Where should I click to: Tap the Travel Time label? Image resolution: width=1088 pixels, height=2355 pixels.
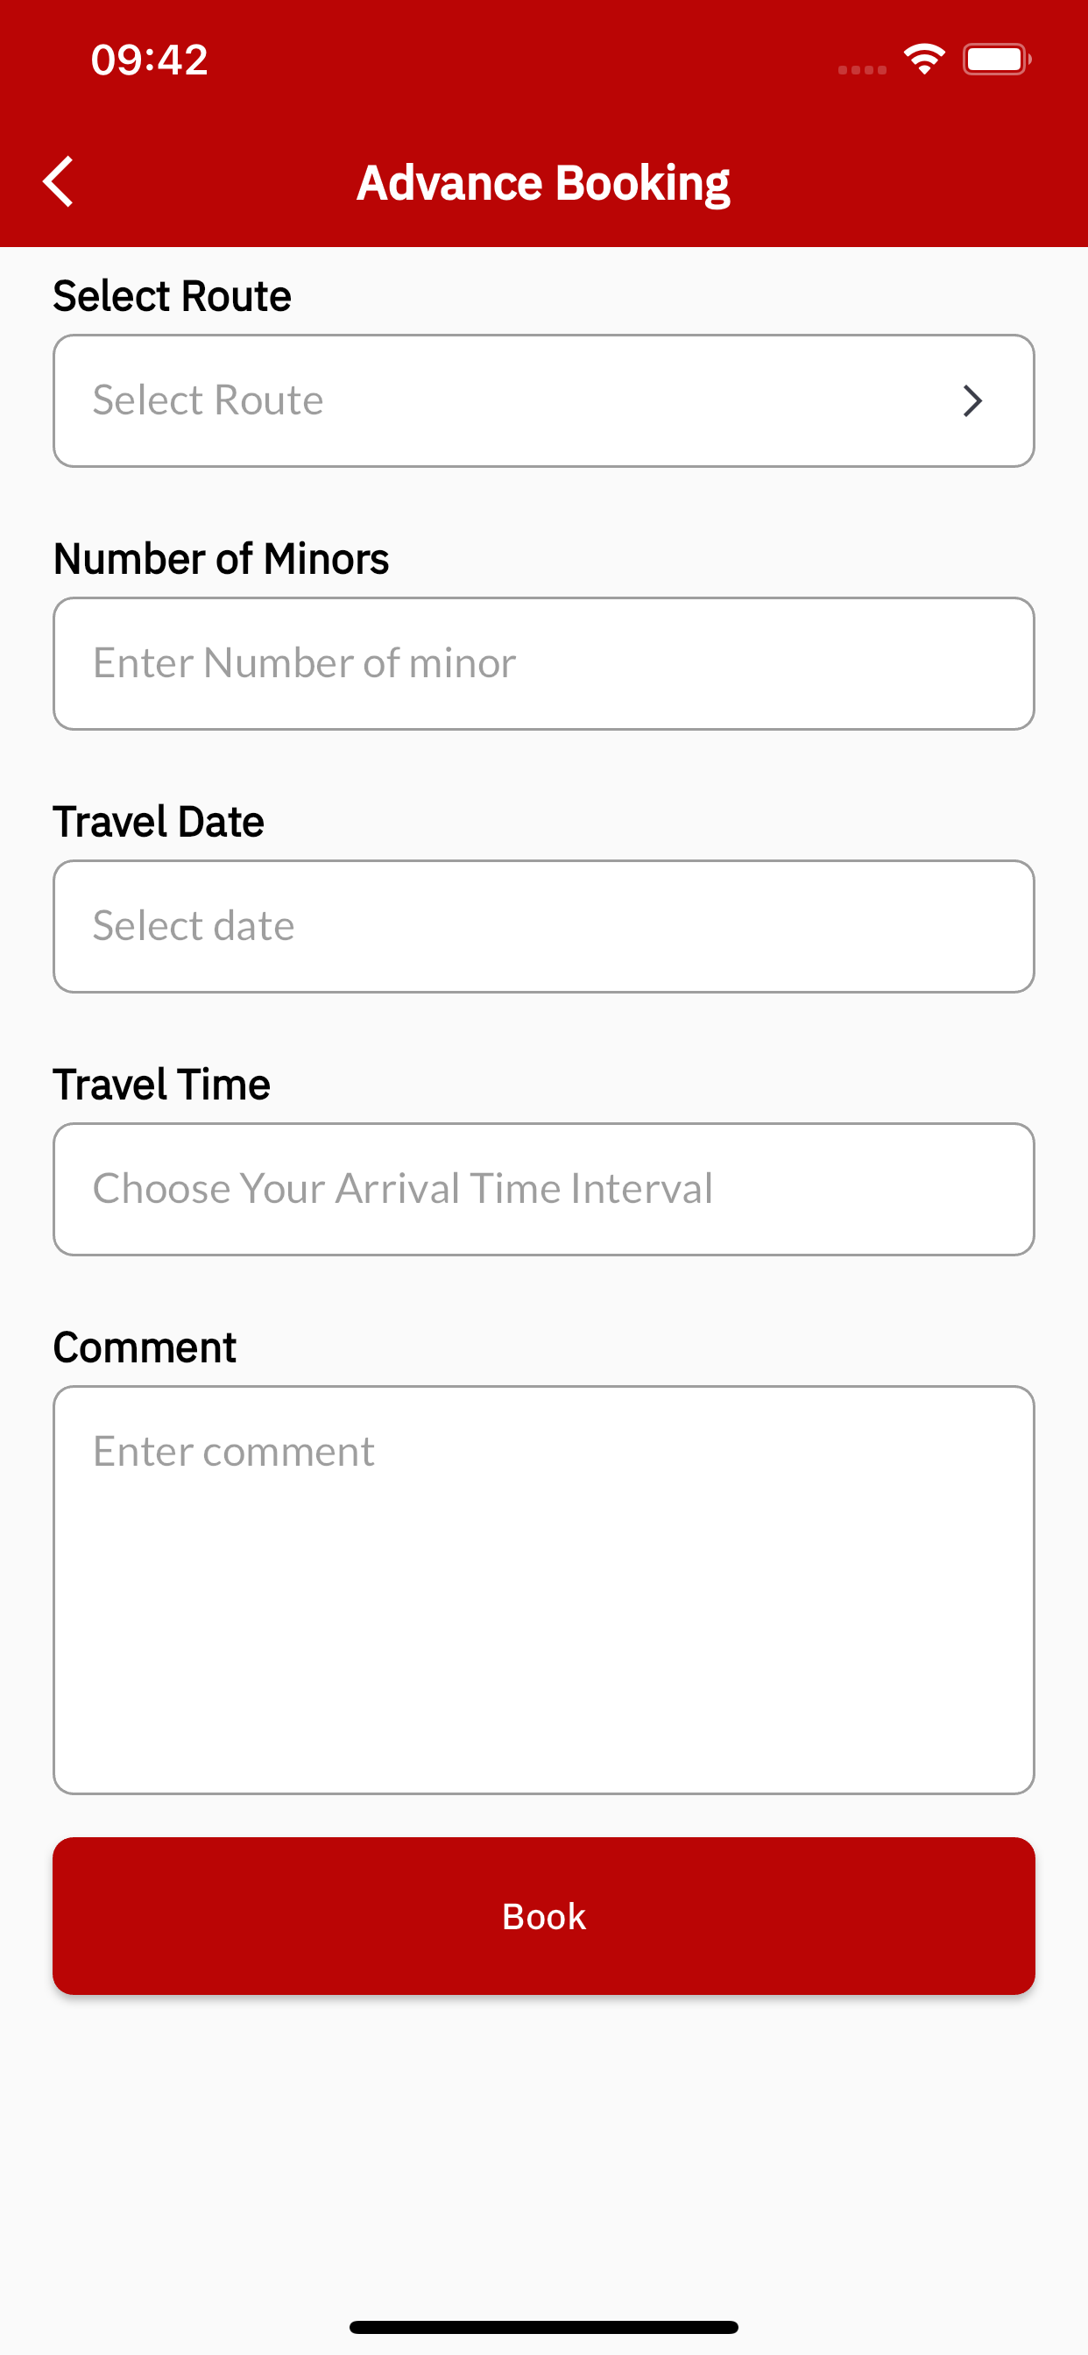pyautogui.click(x=161, y=1085)
